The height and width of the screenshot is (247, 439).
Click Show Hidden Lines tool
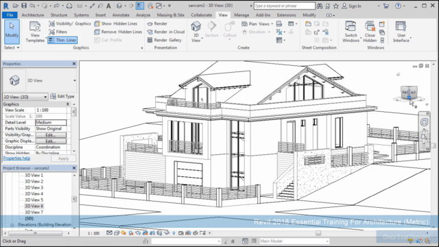pyautogui.click(x=116, y=24)
